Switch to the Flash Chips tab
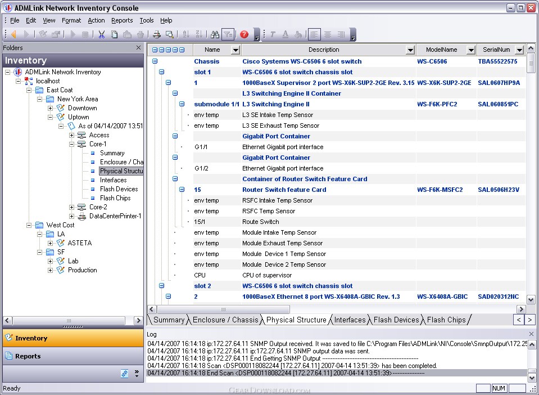This screenshot has width=539, height=395. [446, 320]
